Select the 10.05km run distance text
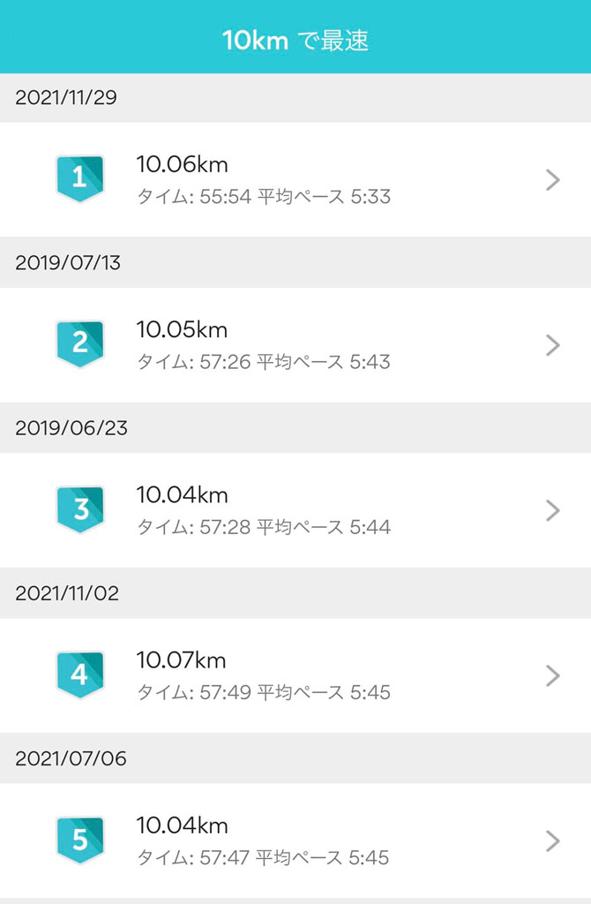 pyautogui.click(x=182, y=329)
